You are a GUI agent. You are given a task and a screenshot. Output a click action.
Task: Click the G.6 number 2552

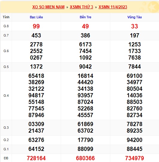[x=36, y=51]
